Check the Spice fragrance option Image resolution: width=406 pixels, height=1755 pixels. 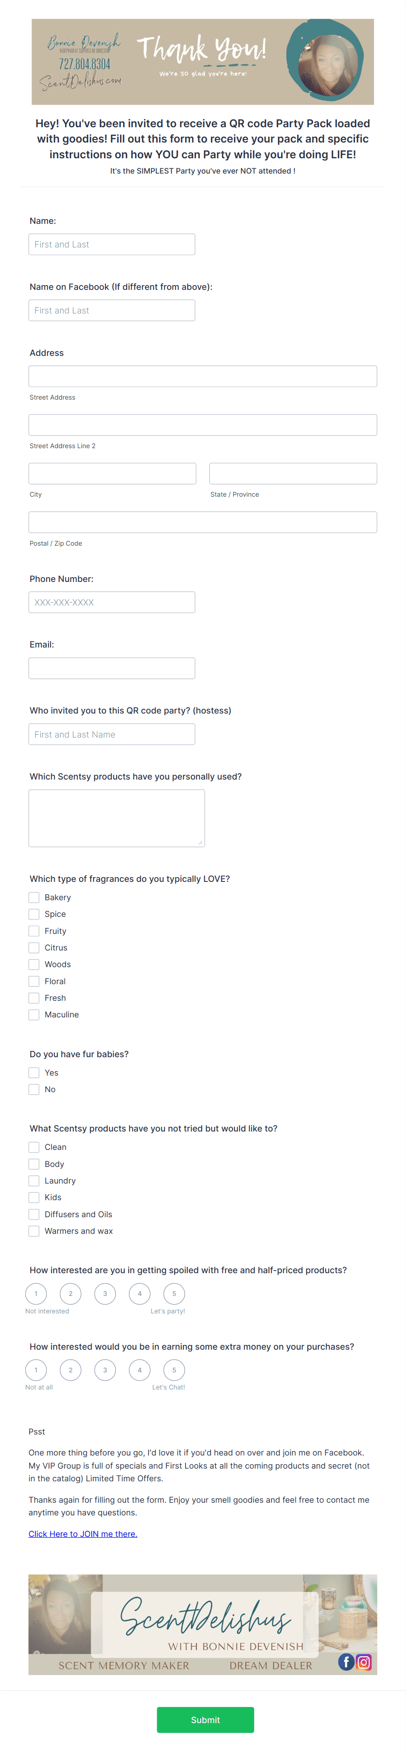[33, 914]
